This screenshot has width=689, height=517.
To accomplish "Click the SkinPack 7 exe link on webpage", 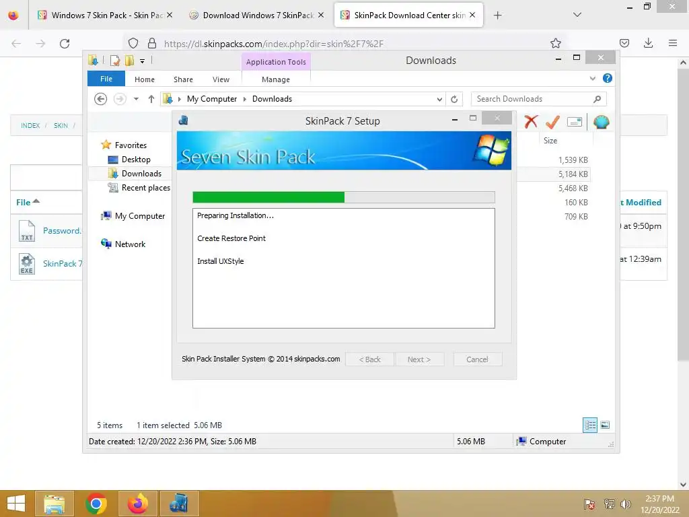I will (x=63, y=264).
